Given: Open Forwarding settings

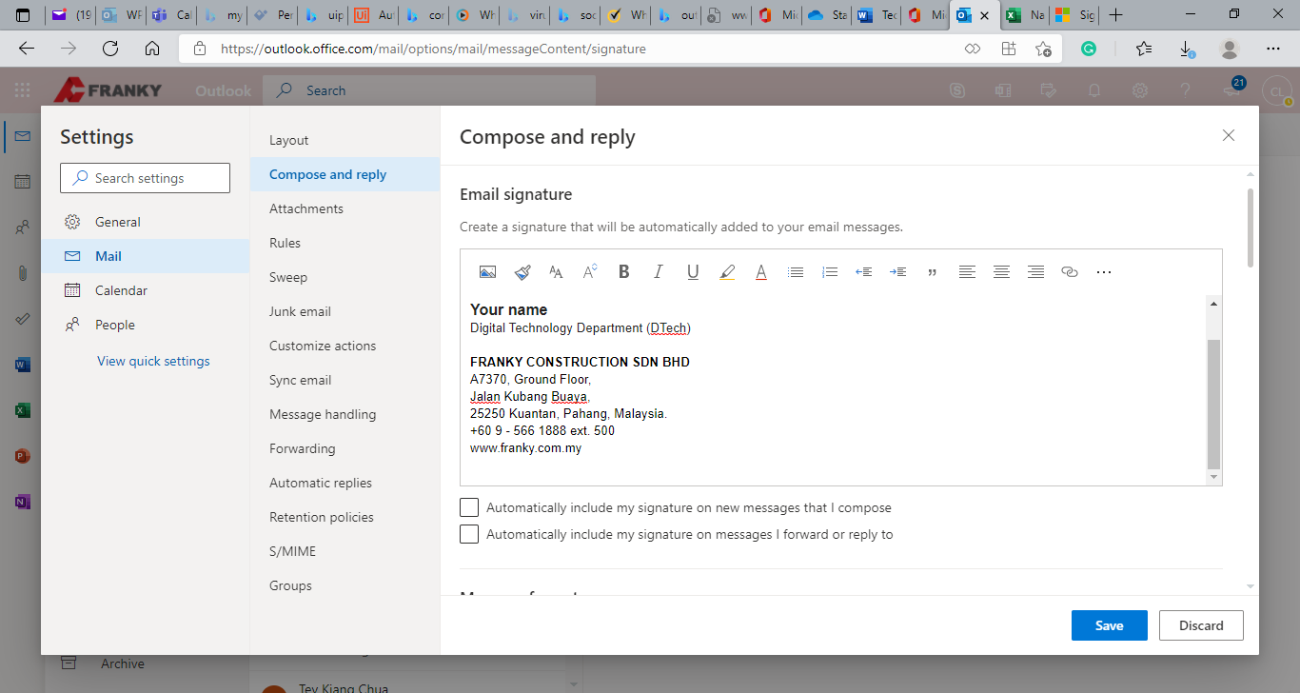Looking at the screenshot, I should pos(345,448).
